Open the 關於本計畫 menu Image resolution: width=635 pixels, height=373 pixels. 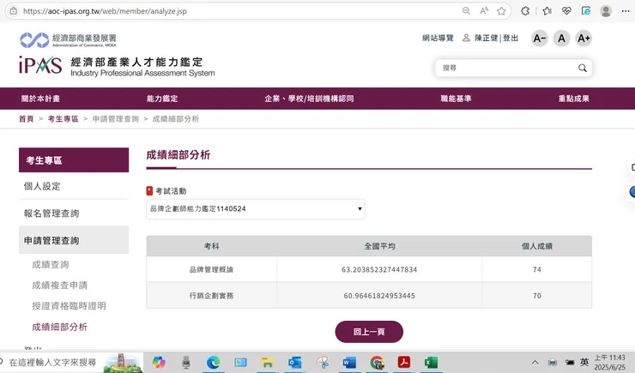click(40, 99)
